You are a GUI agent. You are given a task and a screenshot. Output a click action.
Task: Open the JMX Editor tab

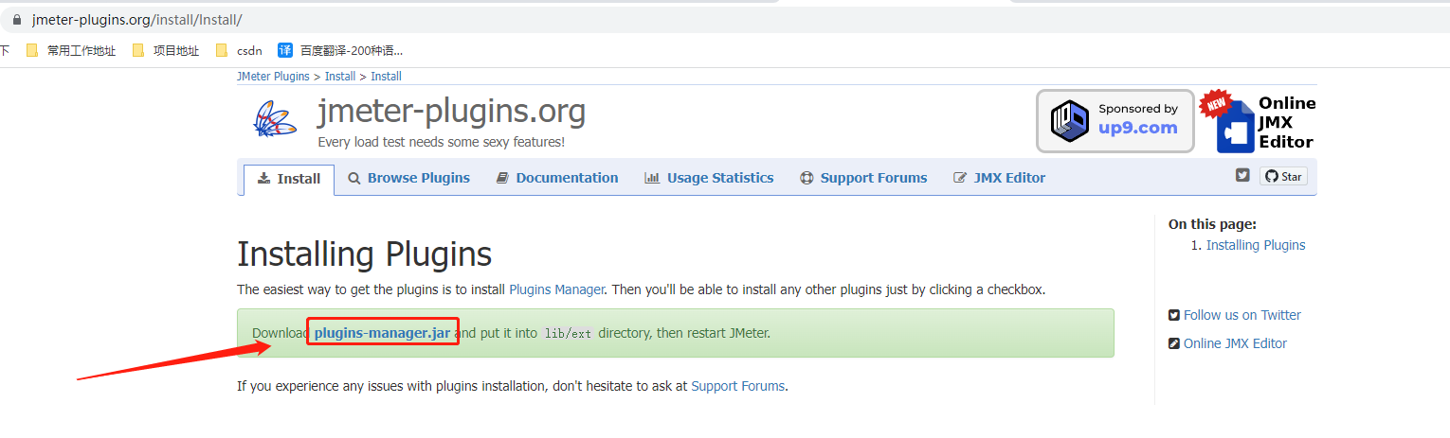pos(999,178)
